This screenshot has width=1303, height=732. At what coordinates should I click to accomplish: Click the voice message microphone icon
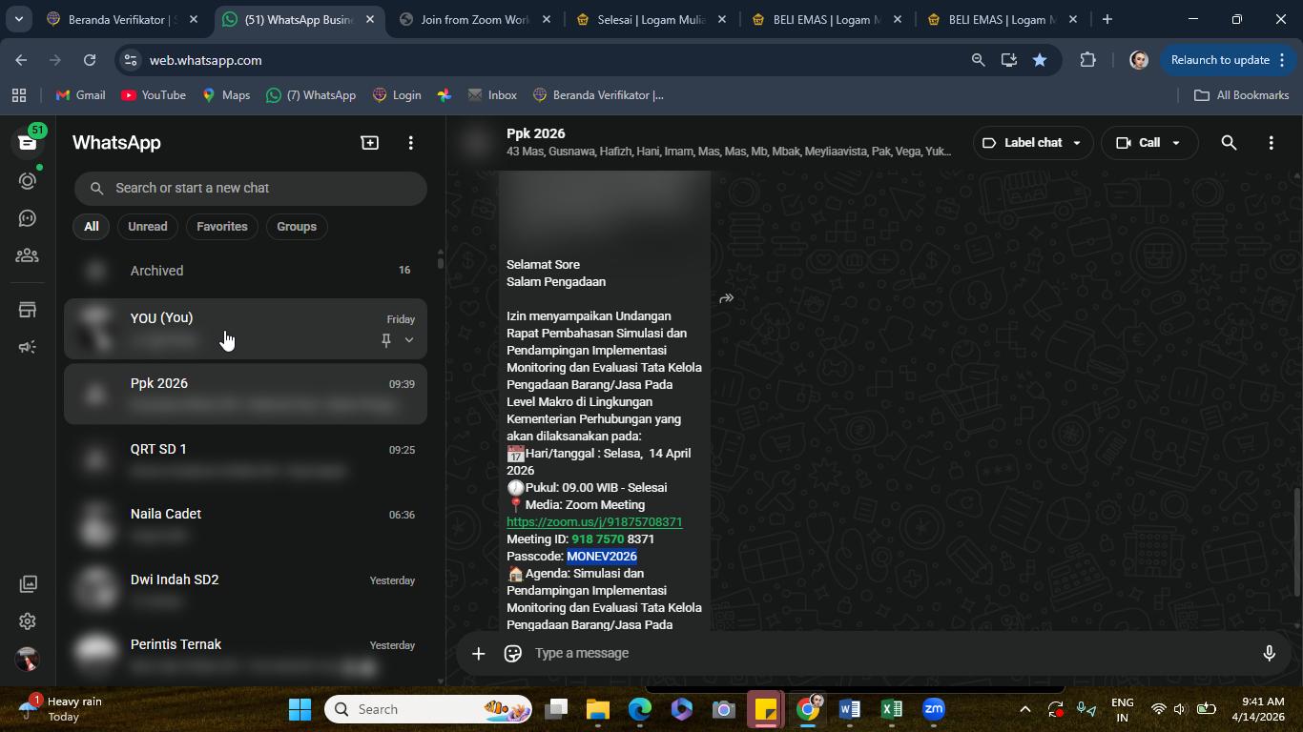1269,653
